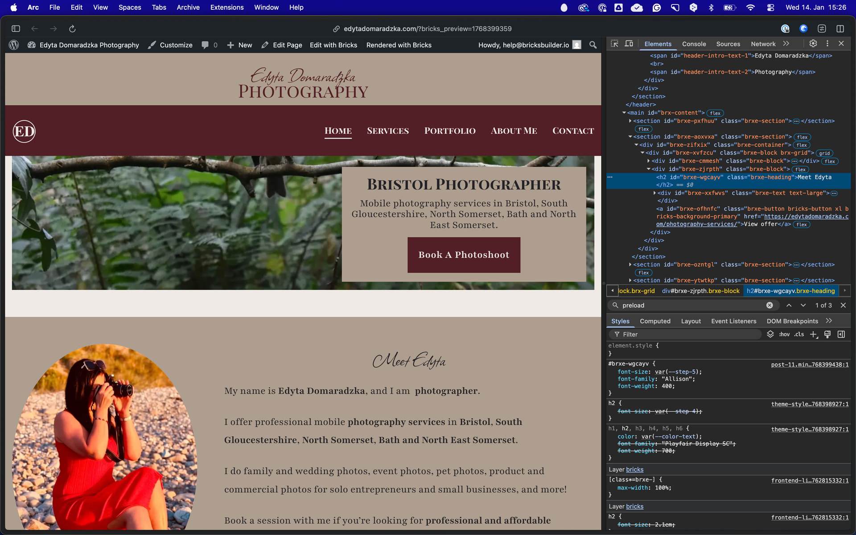The height and width of the screenshot is (535, 856).
Task: Click the rendering brush icon in Styles pane
Action: [827, 334]
